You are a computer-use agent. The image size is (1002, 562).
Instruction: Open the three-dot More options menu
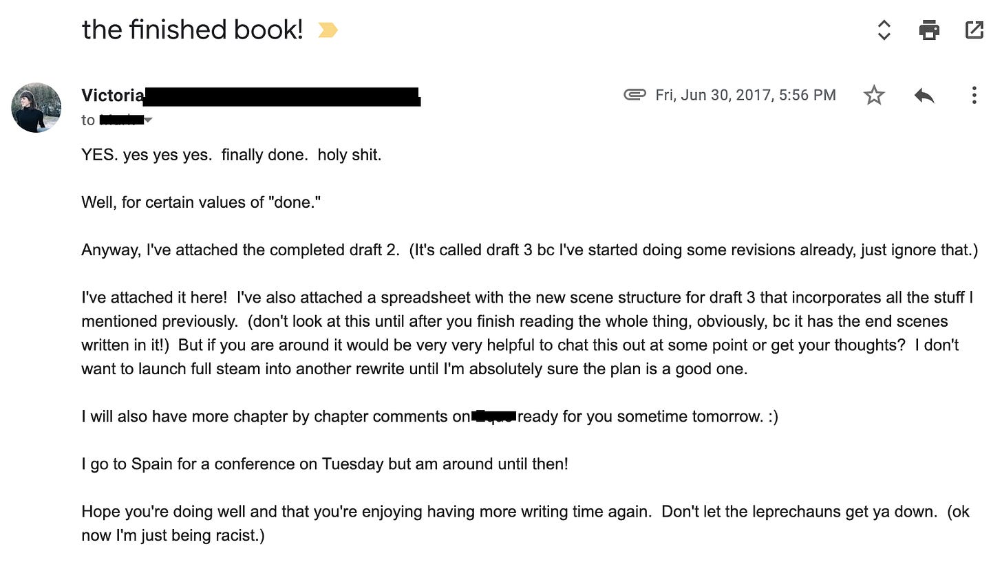974,95
